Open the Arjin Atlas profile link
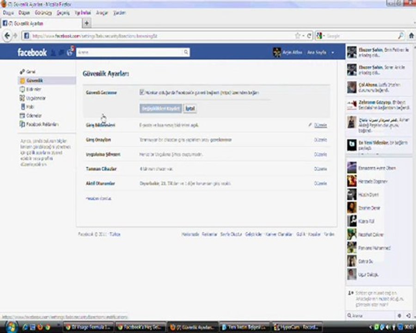The height and width of the screenshot is (333, 416). (x=292, y=52)
